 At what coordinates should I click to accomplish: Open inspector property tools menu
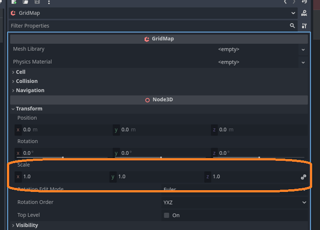coord(304,26)
